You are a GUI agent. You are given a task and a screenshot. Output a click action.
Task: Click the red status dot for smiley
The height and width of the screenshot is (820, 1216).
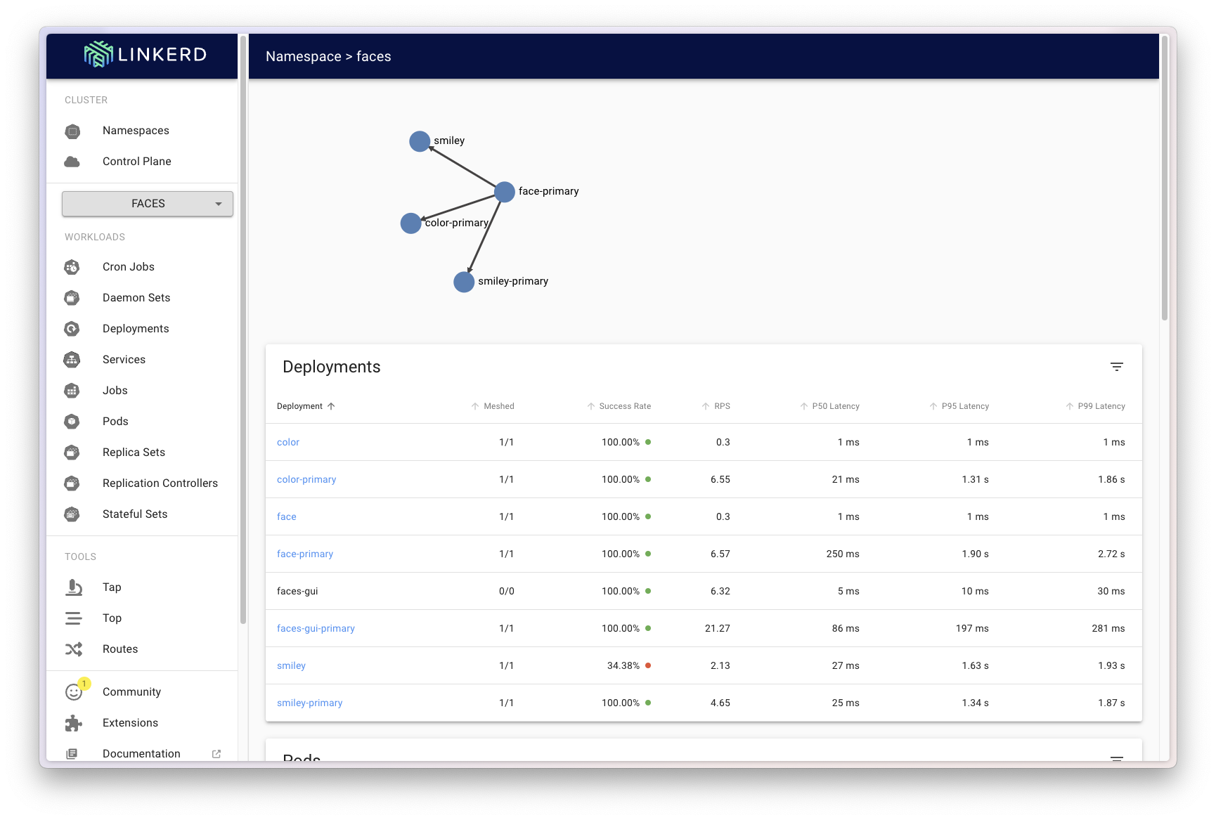click(648, 665)
